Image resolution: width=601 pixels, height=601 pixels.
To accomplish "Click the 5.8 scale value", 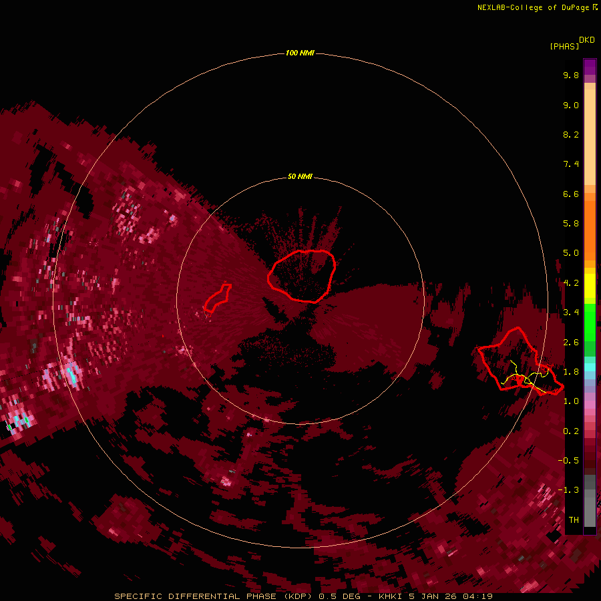I will tap(571, 224).
